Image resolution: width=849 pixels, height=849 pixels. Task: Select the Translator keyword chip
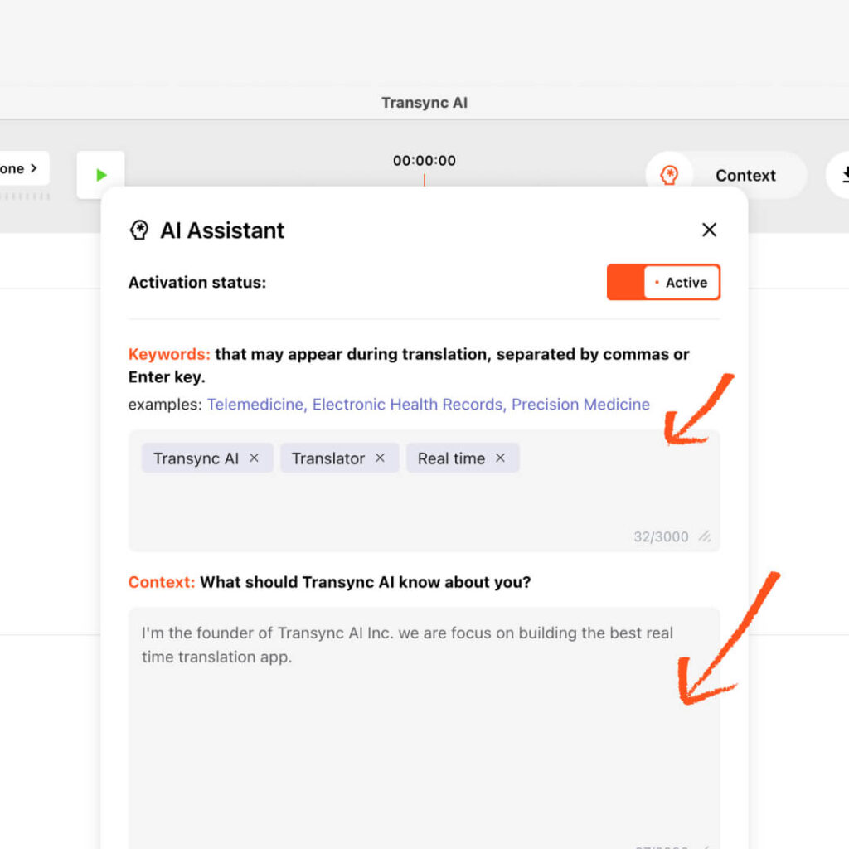(327, 458)
